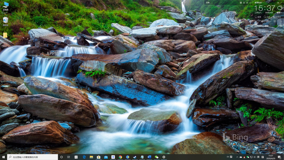Open Task View on the taskbar
This screenshot has width=284, height=160.
[69, 157]
